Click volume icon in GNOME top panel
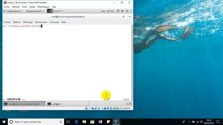 122,11
